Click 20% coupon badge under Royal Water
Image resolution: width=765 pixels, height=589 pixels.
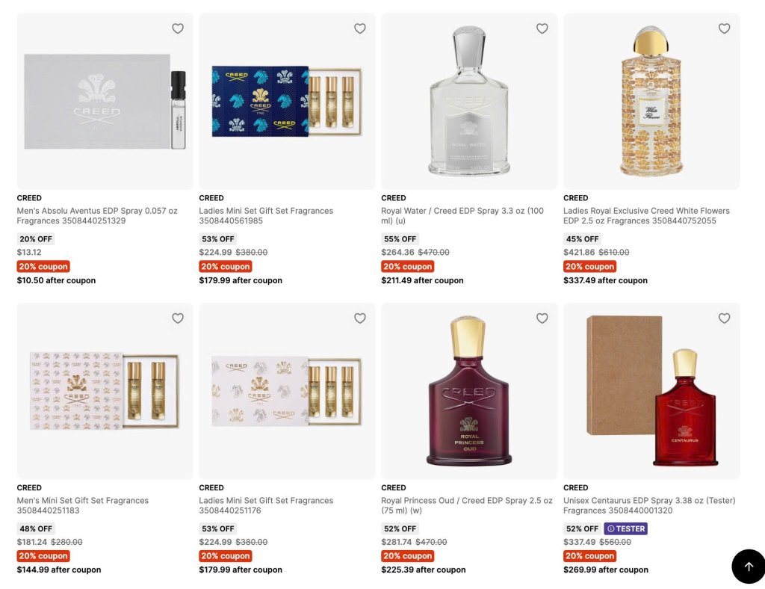click(x=407, y=266)
